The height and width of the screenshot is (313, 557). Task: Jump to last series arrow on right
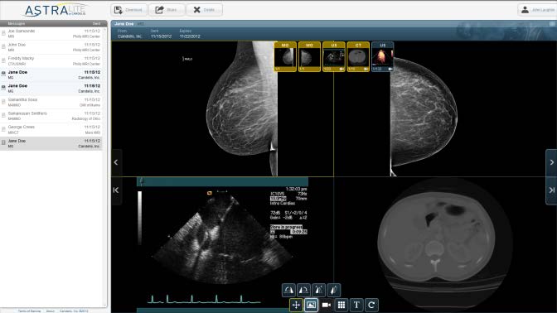click(x=551, y=190)
